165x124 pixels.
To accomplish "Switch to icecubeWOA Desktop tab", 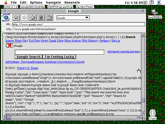I will coord(32,7).
